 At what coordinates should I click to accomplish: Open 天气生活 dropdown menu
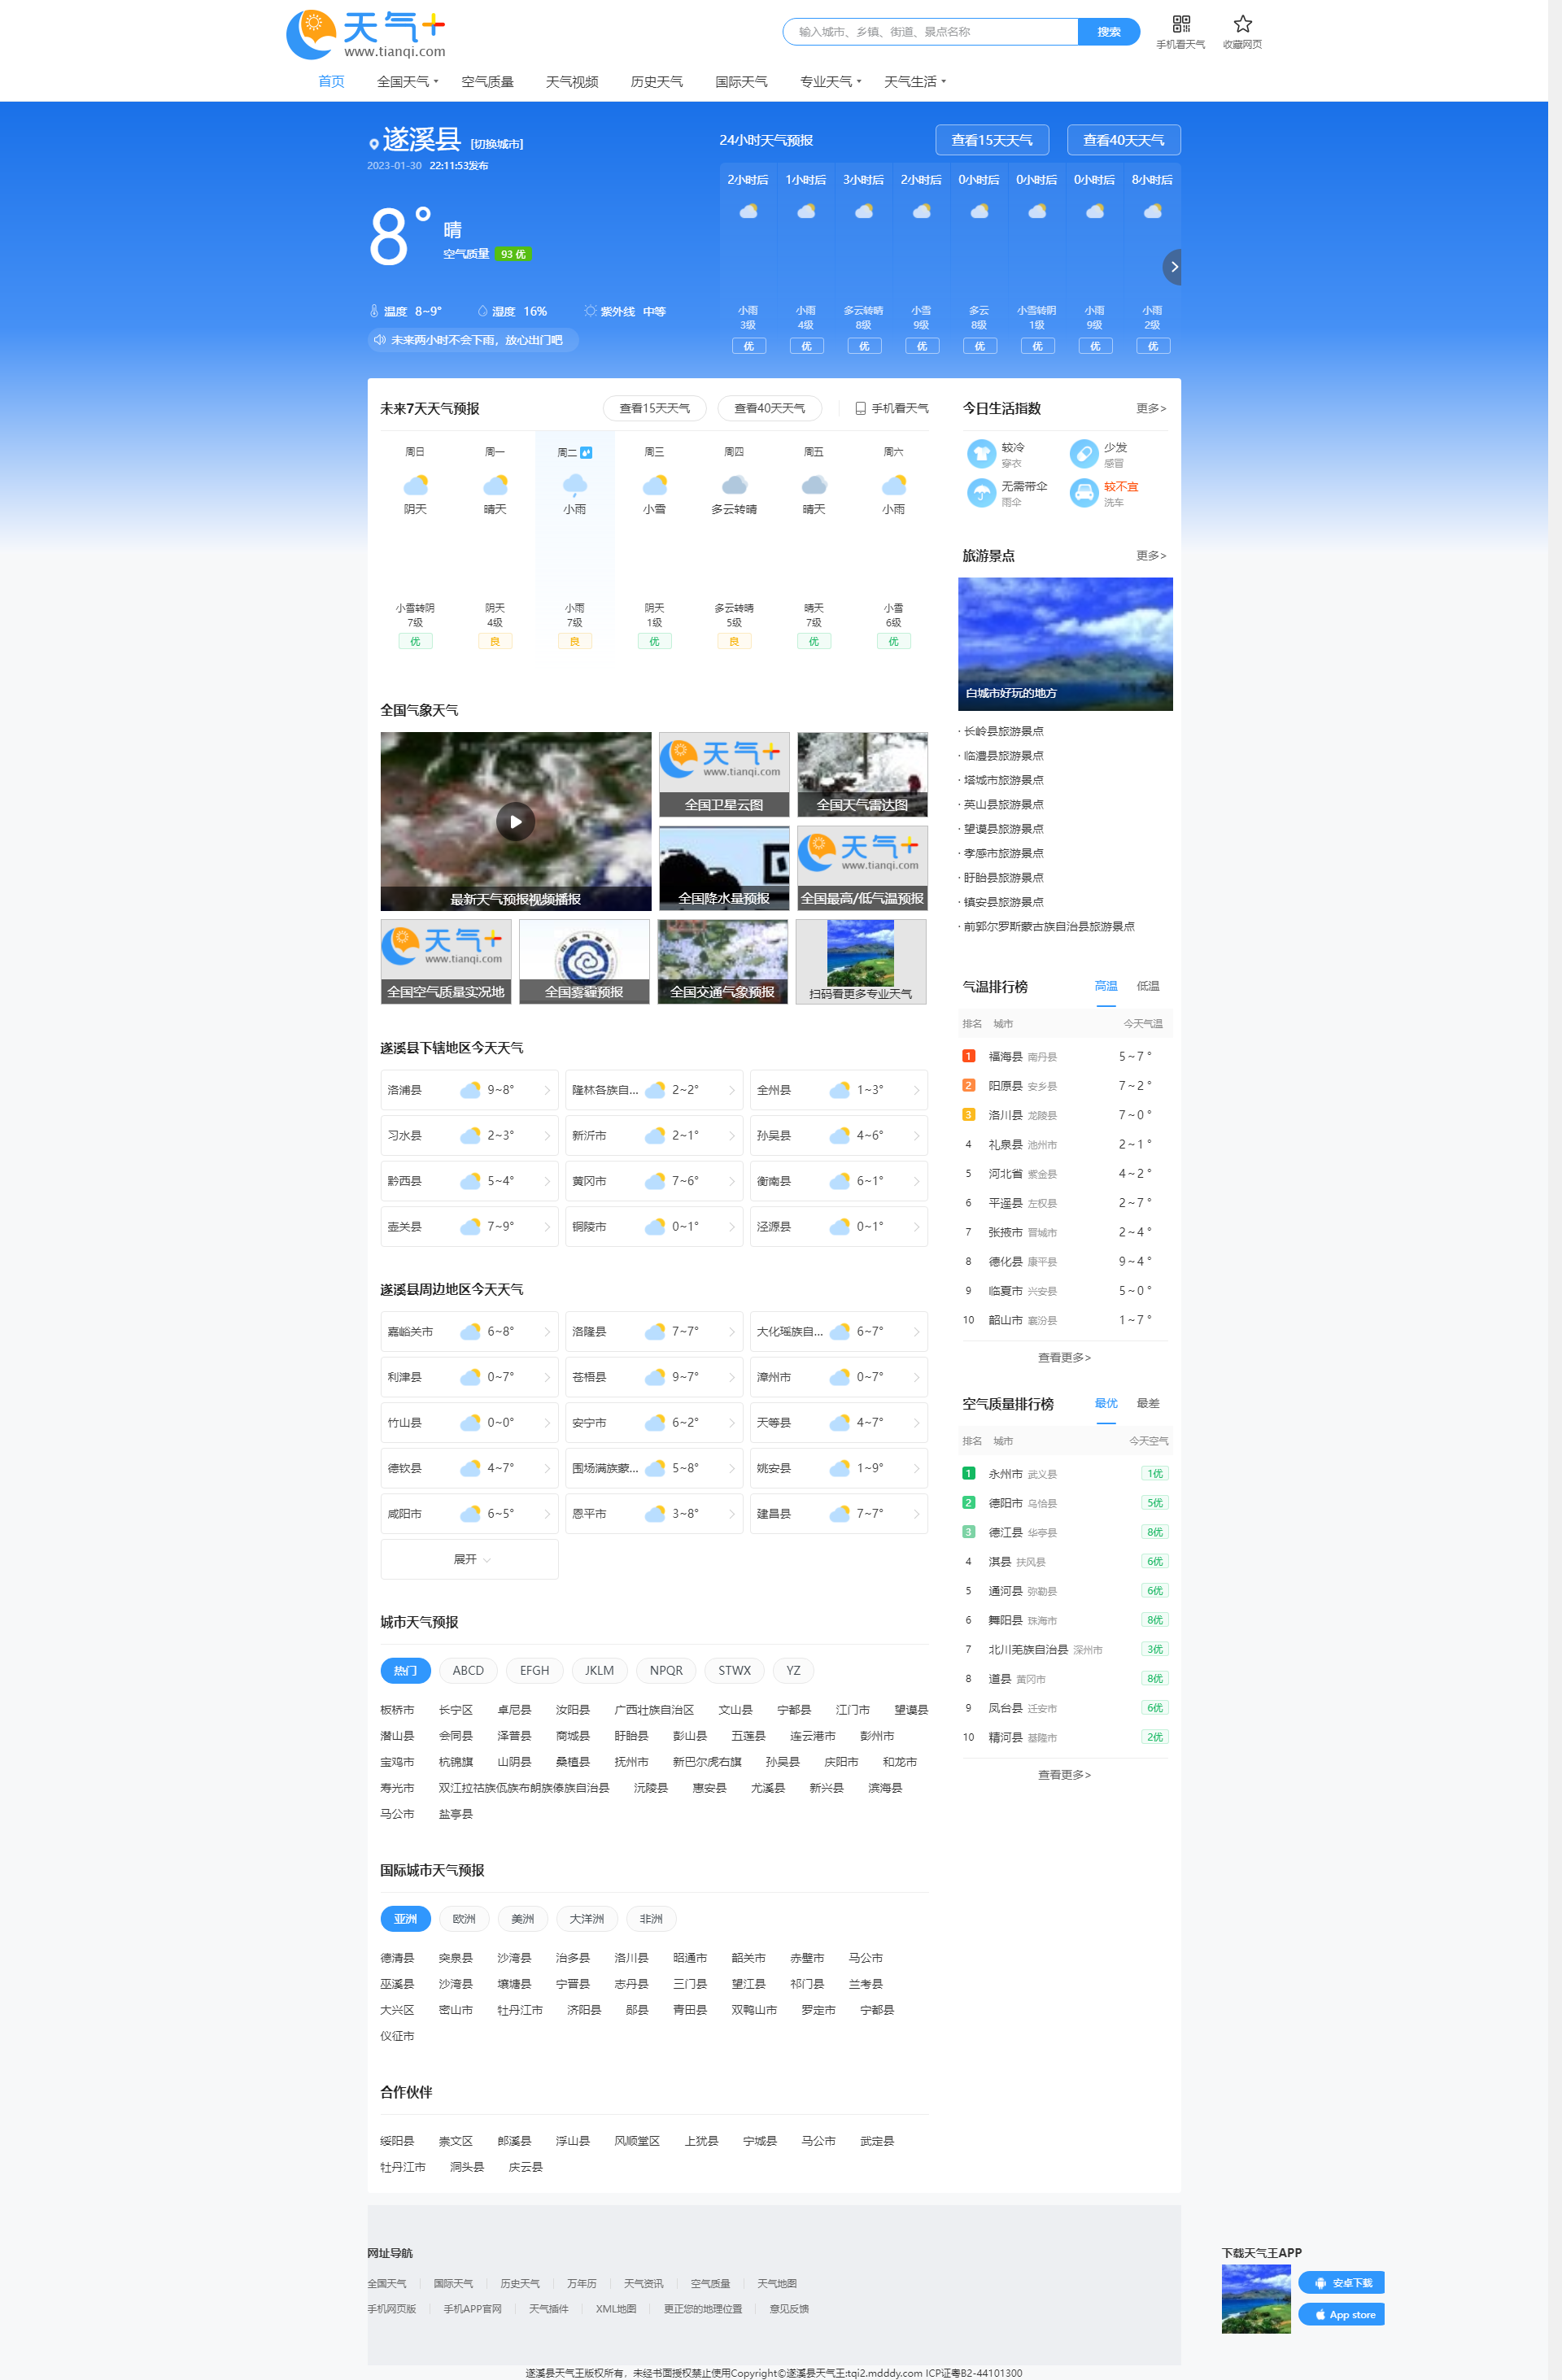coord(914,82)
